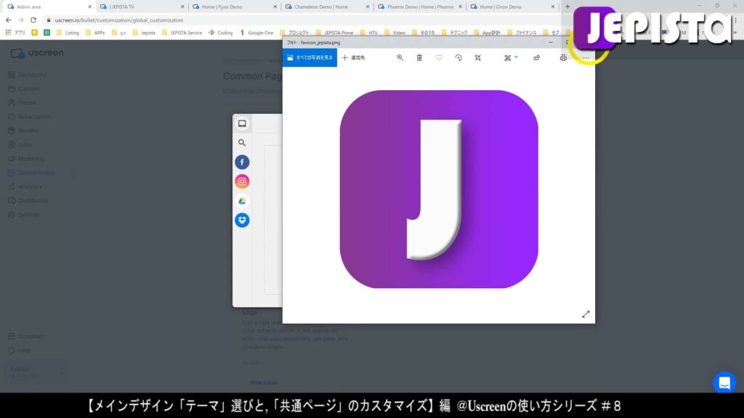
Task: Close the JEPISTA TV tab
Action: point(182,7)
